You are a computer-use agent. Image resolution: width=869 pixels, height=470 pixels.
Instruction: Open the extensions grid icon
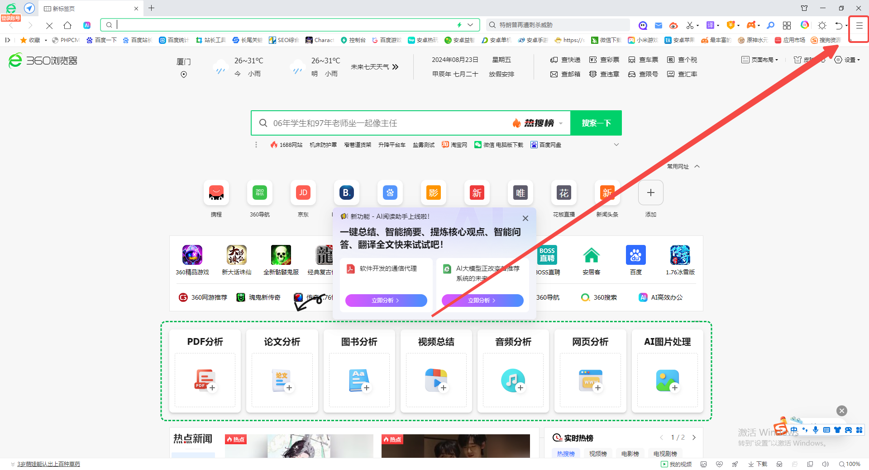787,25
